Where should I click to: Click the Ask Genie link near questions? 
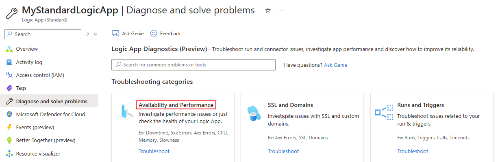coord(335,65)
